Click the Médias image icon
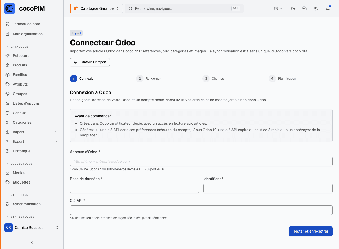 coord(7,173)
